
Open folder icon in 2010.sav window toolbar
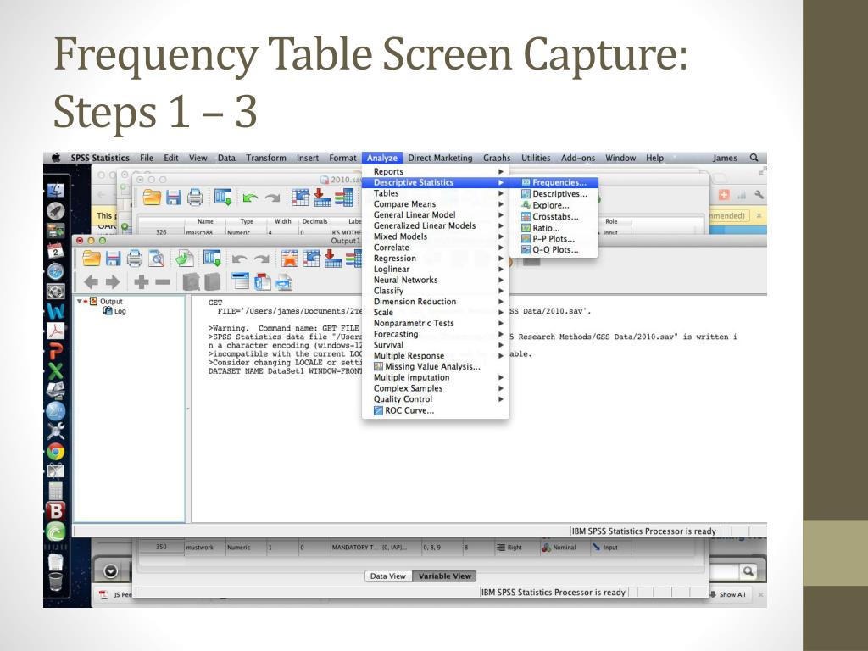click(x=152, y=197)
